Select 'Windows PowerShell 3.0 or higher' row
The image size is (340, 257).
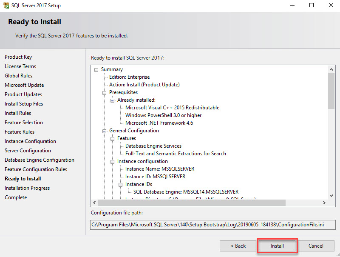tap(164, 115)
